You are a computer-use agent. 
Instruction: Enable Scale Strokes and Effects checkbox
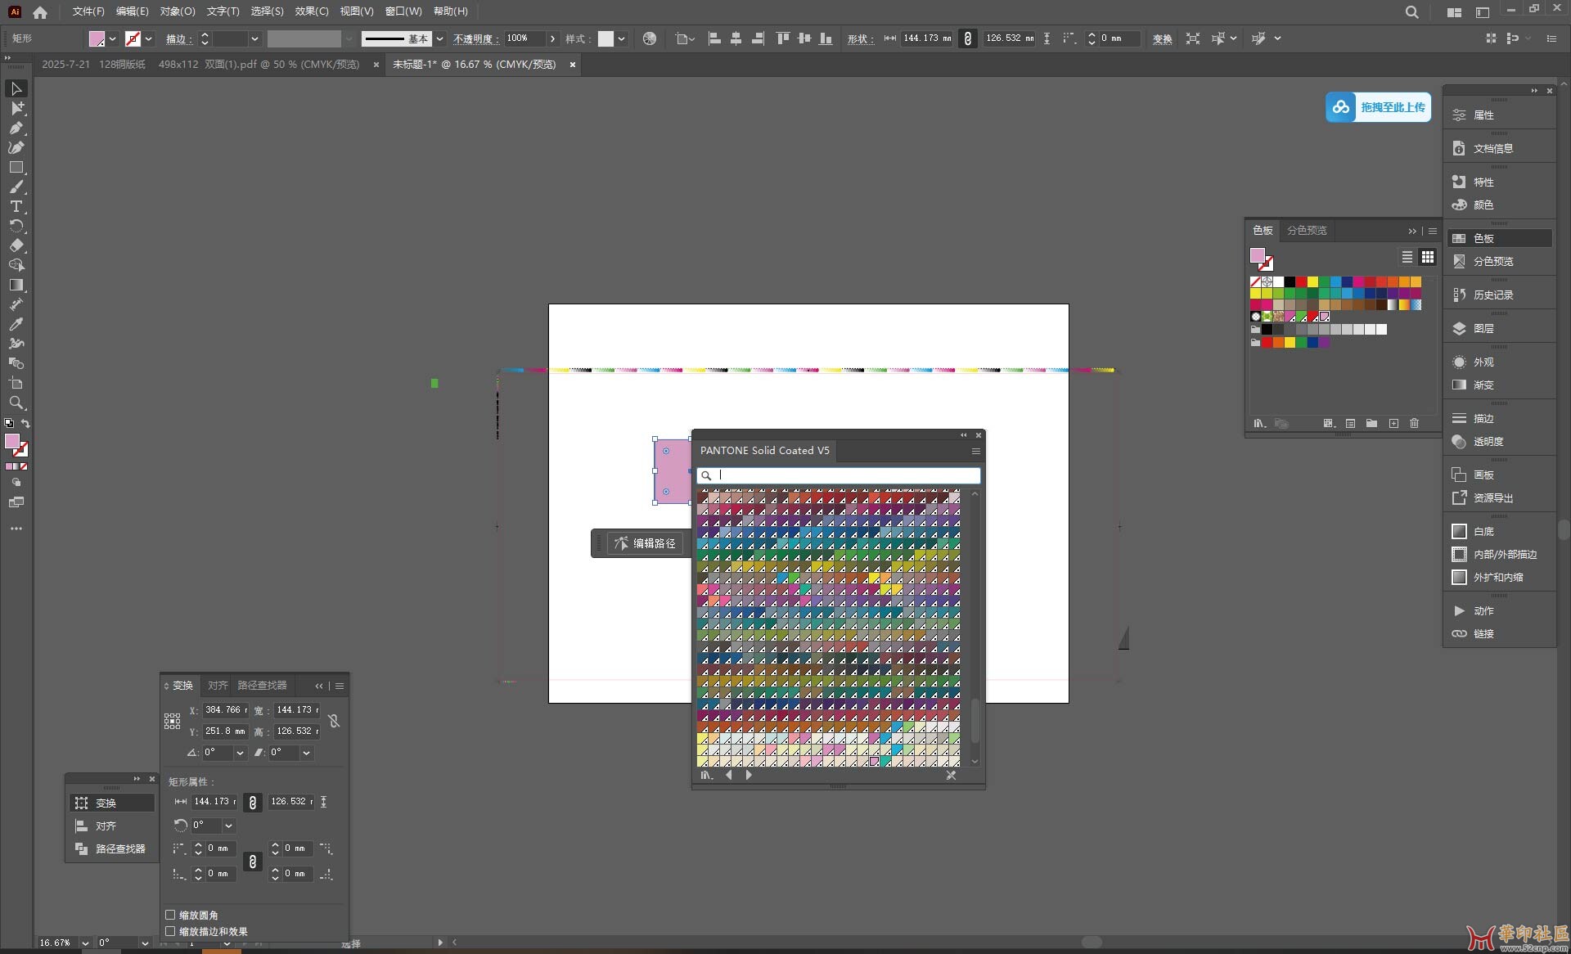click(170, 931)
